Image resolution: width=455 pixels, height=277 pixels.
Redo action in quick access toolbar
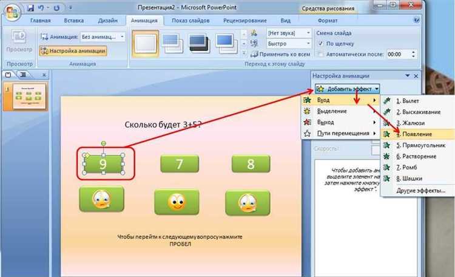tap(56, 8)
